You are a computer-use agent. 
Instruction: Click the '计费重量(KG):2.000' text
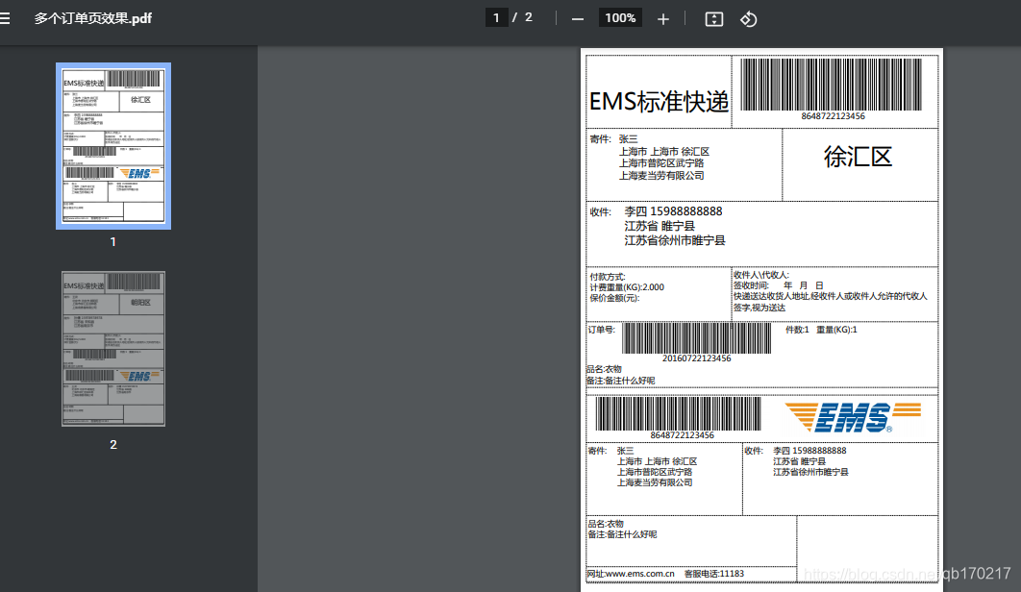click(x=627, y=287)
